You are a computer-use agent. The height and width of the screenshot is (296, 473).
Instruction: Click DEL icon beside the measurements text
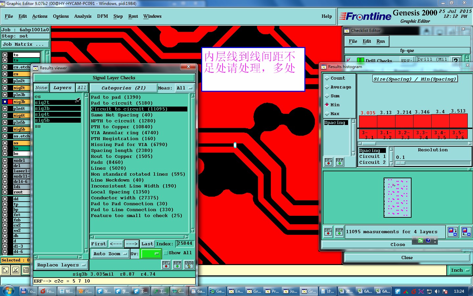pos(328,232)
